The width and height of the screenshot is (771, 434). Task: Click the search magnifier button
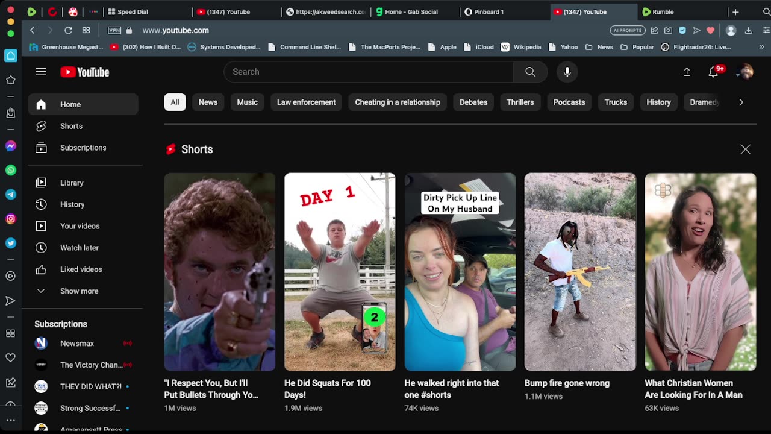[x=530, y=72]
